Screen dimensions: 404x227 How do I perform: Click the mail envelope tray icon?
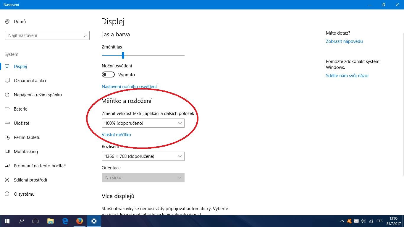pyautogui.click(x=356, y=221)
